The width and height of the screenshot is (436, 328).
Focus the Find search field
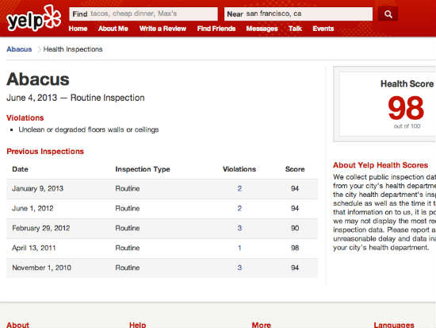tap(143, 14)
